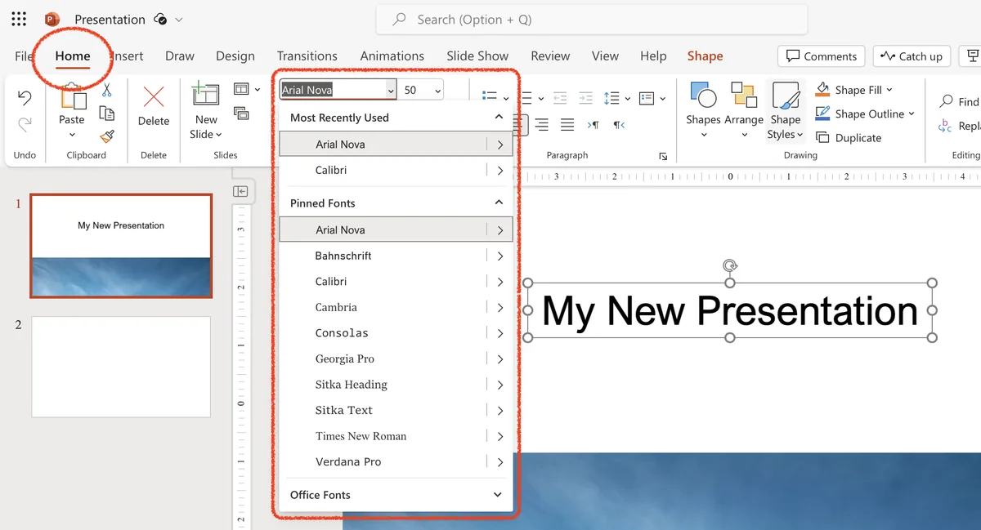
Task: Copy selection with the copy icon
Action: tap(106, 114)
